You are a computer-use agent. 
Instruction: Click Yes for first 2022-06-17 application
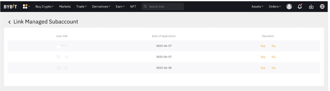point(263,46)
